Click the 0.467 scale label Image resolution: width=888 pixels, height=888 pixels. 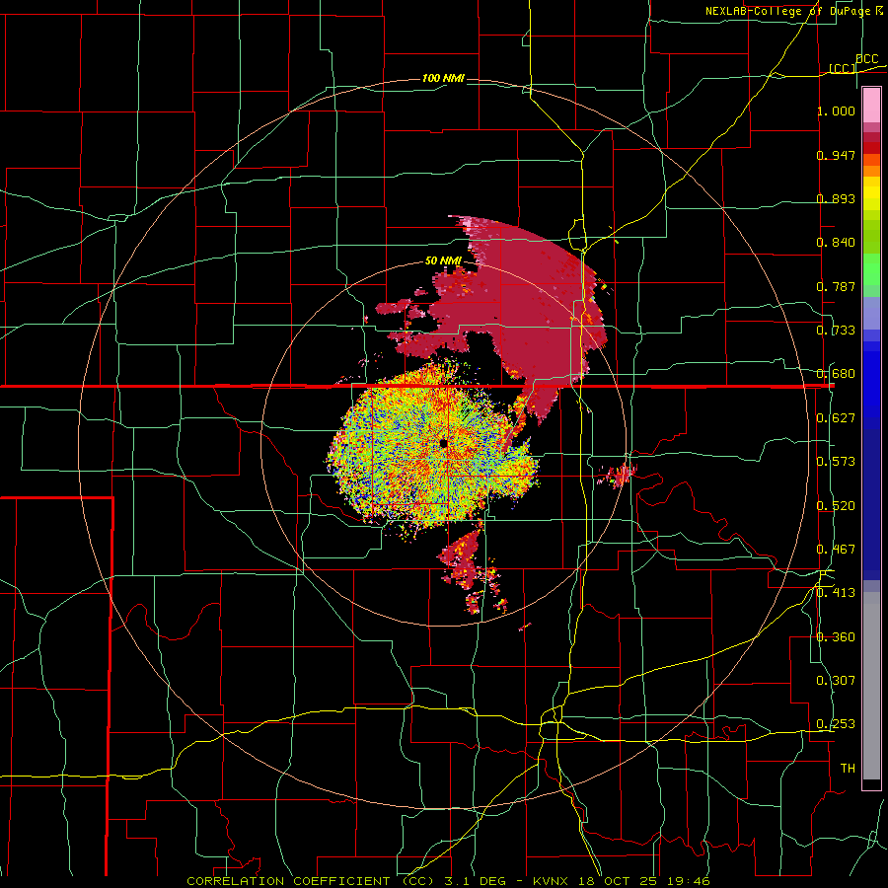coord(836,550)
